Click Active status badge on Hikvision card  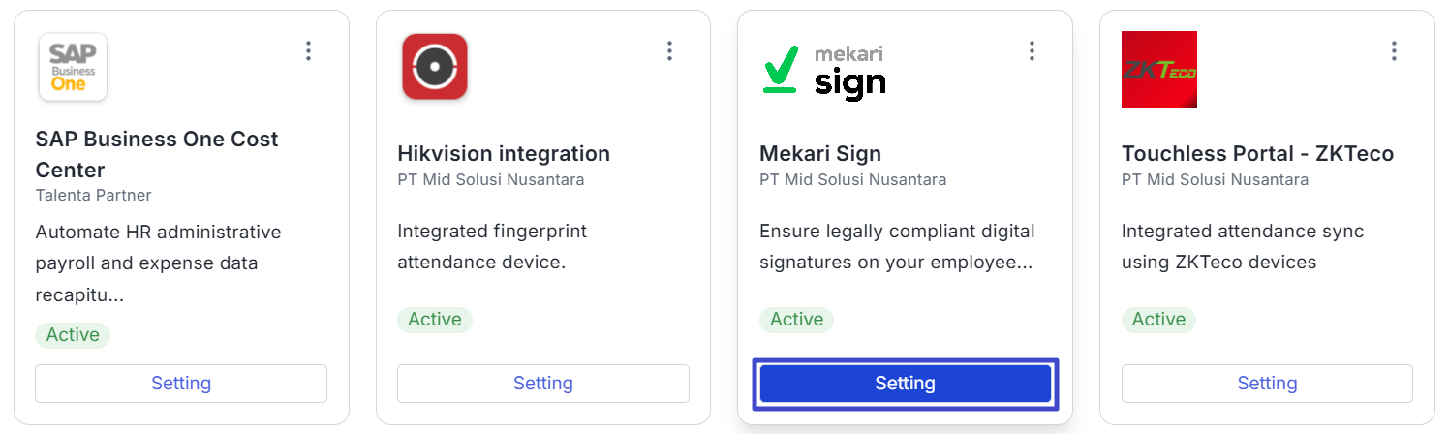[x=435, y=320]
